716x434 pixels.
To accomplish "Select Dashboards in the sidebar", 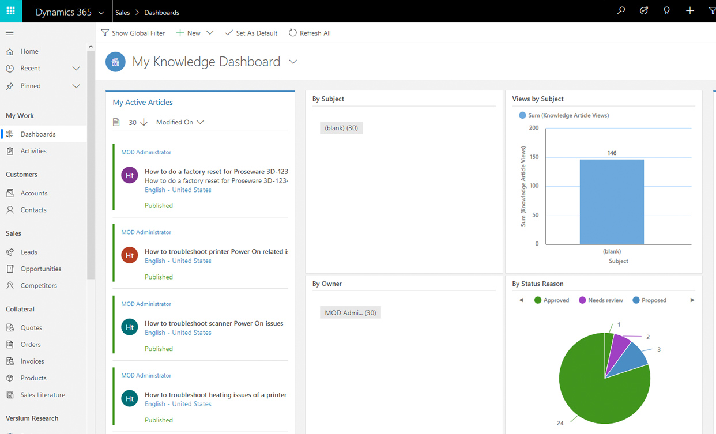I will click(44, 134).
